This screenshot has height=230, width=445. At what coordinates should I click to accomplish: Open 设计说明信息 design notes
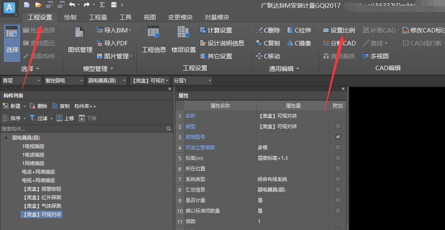click(x=222, y=43)
